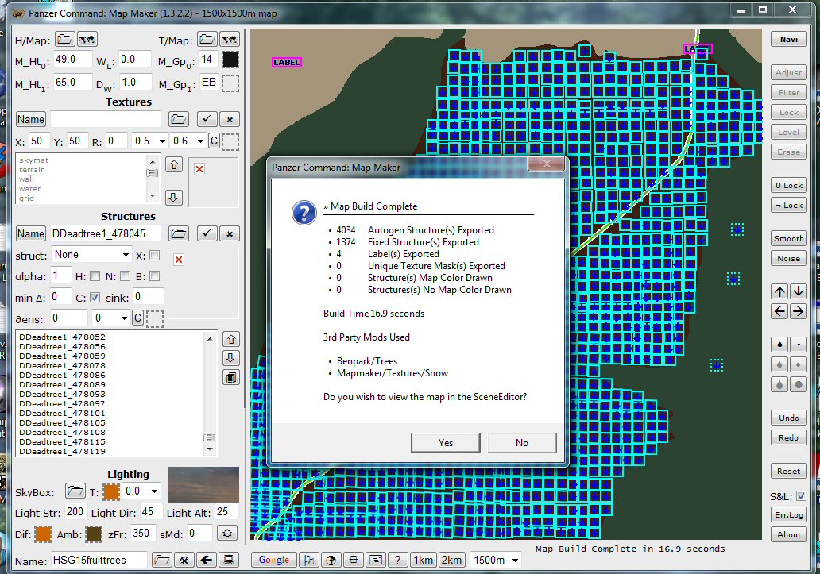The image size is (820, 574).
Task: Move structure up in the structures list
Action: [231, 340]
